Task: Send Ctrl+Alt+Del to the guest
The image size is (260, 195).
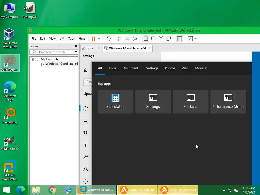Action: click(109, 39)
